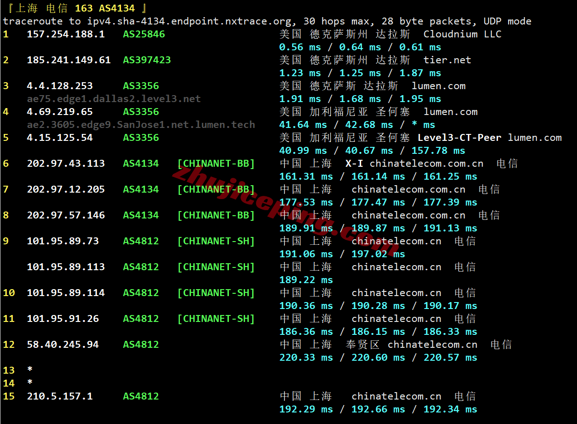
Task: Select the header text '上海 电信 163 AS4134'
Action: (x=75, y=8)
